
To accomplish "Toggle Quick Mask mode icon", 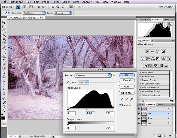I will point(4,124).
